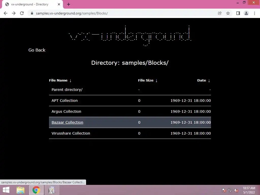Viewport: 260px width, 195px height.
Task: Reload the current page
Action: (22, 13)
